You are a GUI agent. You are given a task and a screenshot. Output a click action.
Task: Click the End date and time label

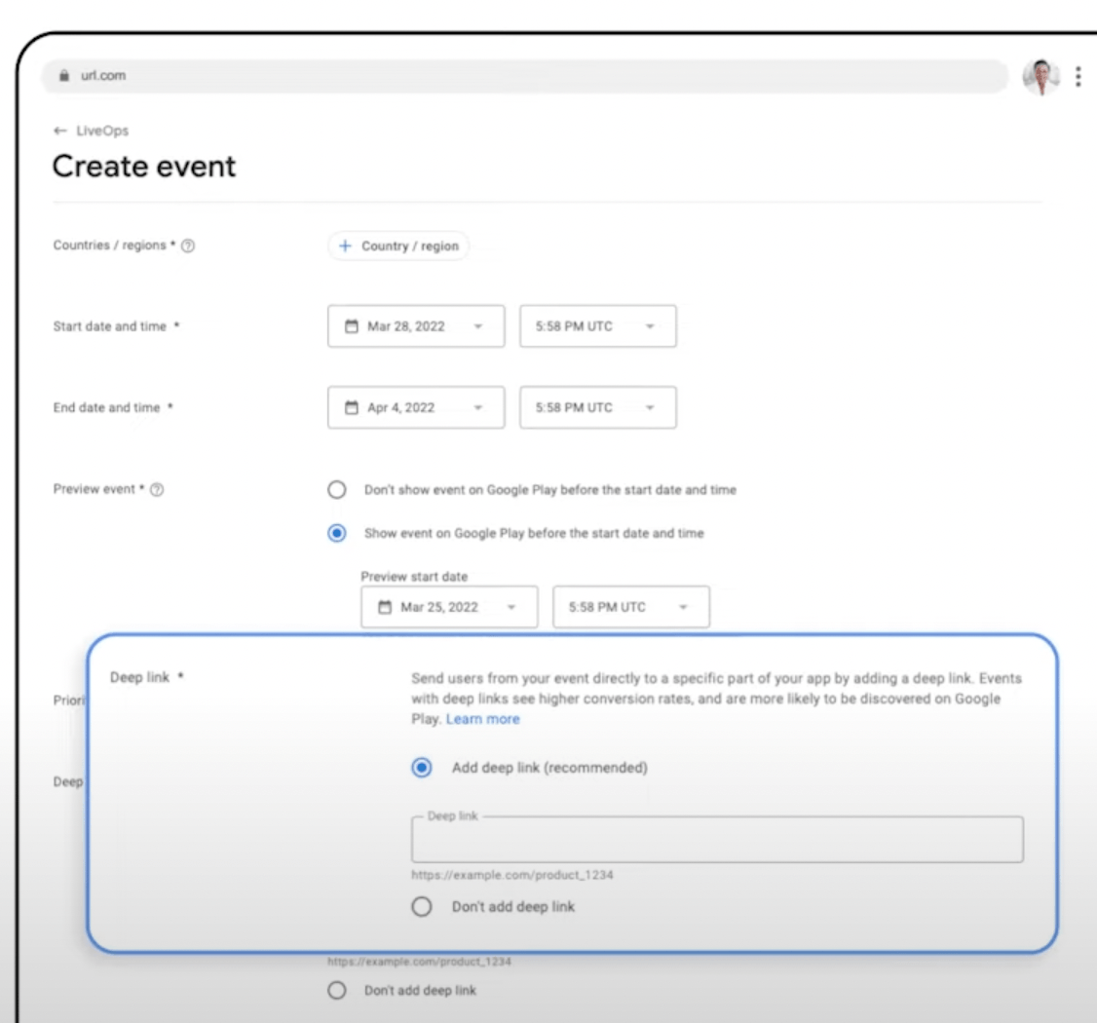click(x=106, y=407)
